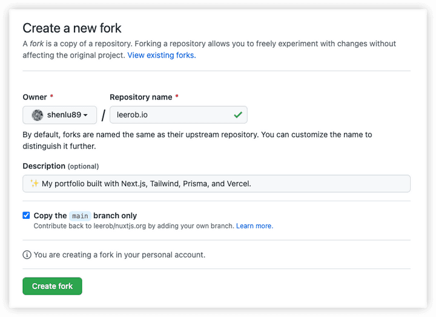This screenshot has width=436, height=317.
Task: Click the Description (optional) label
Action: [x=61, y=166]
